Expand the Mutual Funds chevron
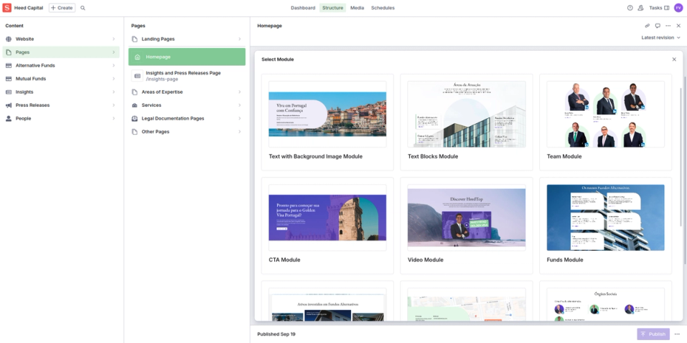The height and width of the screenshot is (343, 687). (113, 79)
